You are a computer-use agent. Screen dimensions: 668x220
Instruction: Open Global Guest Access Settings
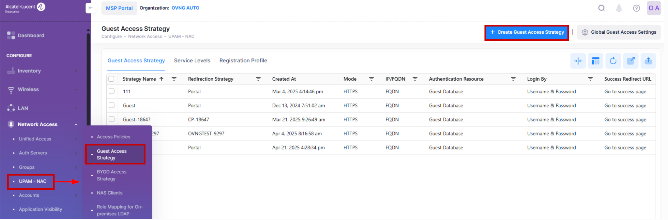pos(619,32)
